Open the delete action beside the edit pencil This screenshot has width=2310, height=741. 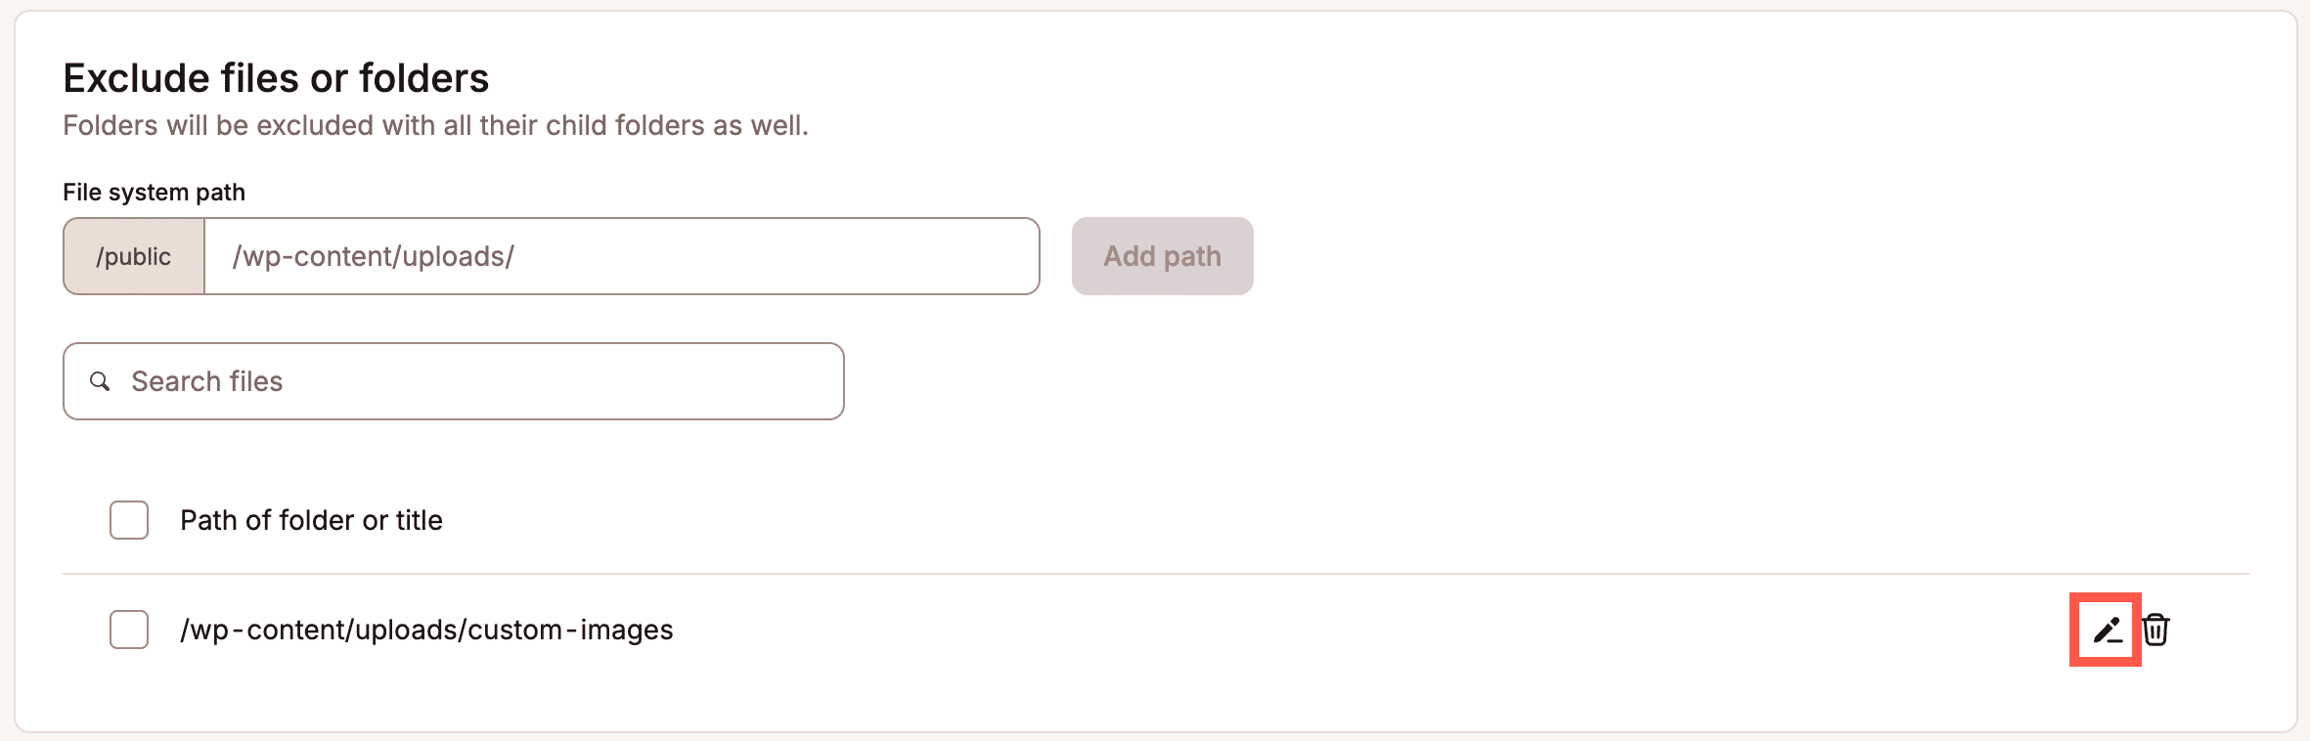pyautogui.click(x=2155, y=631)
